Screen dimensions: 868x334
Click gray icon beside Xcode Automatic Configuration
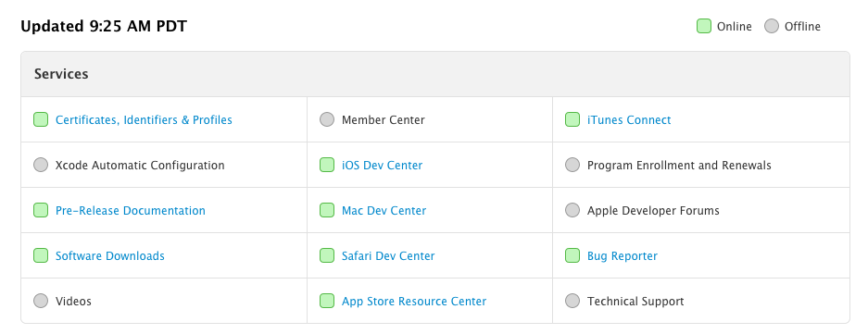tap(41, 165)
